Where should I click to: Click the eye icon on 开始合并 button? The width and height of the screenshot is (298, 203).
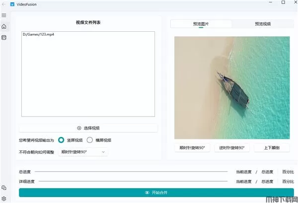147,193
